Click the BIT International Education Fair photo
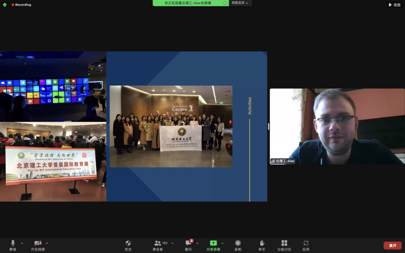The image size is (405, 253). (53, 162)
